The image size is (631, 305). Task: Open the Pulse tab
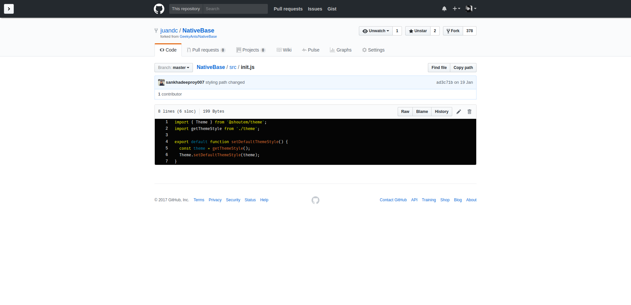[311, 50]
